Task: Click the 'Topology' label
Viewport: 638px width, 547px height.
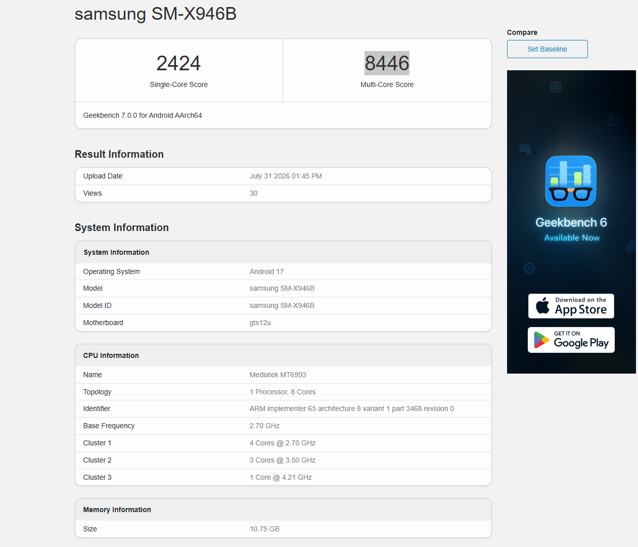Action: click(x=98, y=392)
